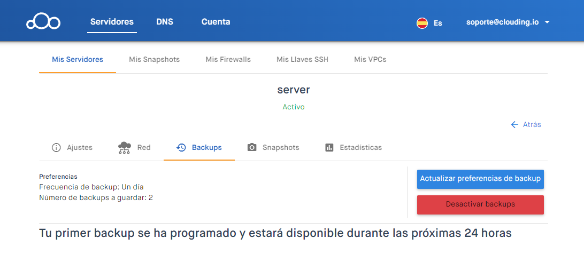Click the Backups history clock icon
The height and width of the screenshot is (262, 584).
[181, 147]
